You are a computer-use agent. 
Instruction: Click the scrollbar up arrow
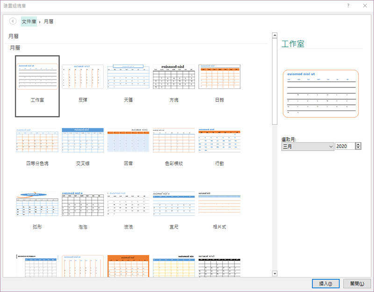coord(275,36)
